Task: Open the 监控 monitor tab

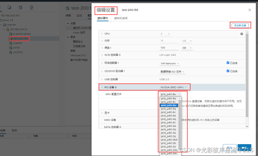Action: point(79,16)
